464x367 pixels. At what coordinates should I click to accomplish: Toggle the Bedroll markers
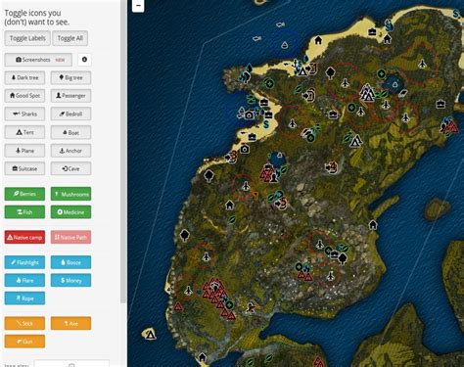[x=70, y=114]
